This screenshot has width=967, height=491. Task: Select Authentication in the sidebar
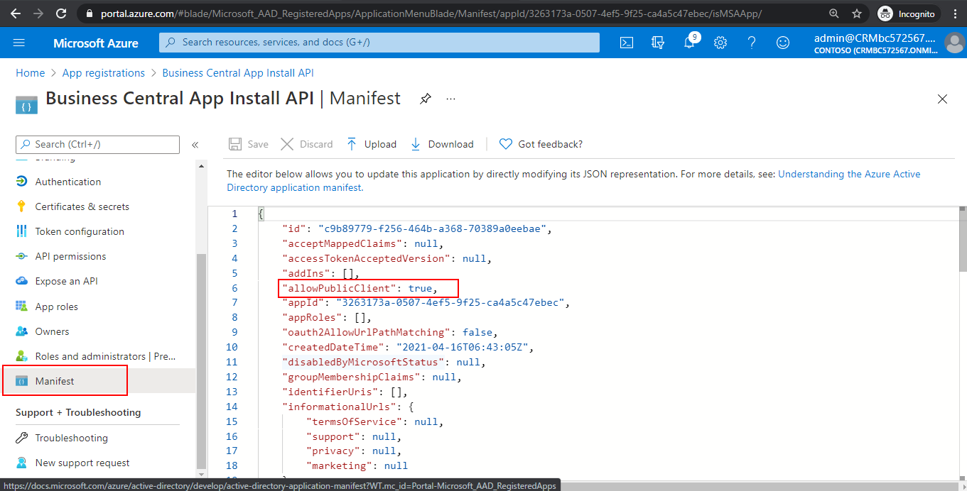[x=68, y=181]
